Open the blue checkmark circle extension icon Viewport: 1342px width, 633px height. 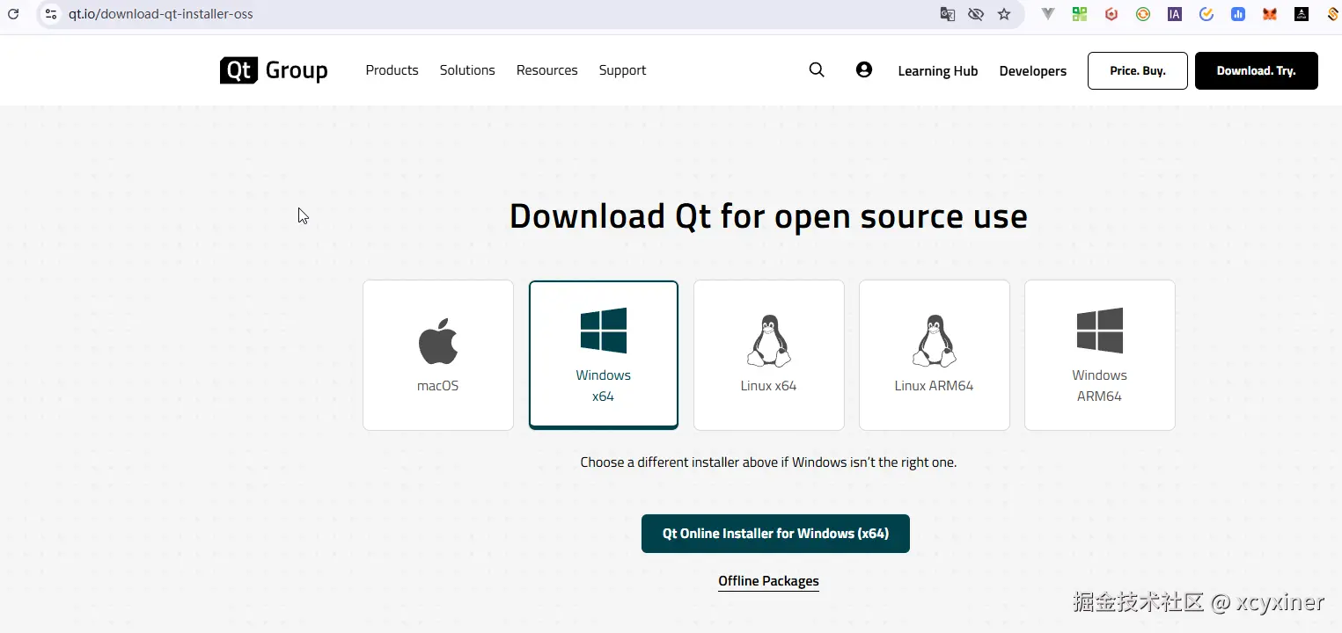(1206, 14)
